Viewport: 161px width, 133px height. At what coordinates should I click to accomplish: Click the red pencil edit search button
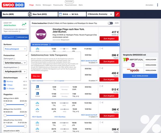coord(117,14)
